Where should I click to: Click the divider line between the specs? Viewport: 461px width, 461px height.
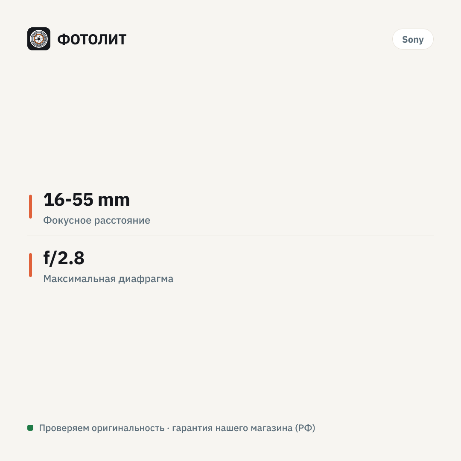(x=230, y=236)
